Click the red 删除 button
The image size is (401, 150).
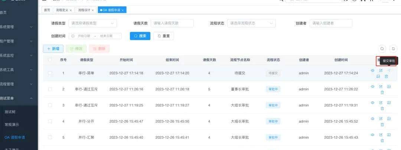click(x=99, y=49)
